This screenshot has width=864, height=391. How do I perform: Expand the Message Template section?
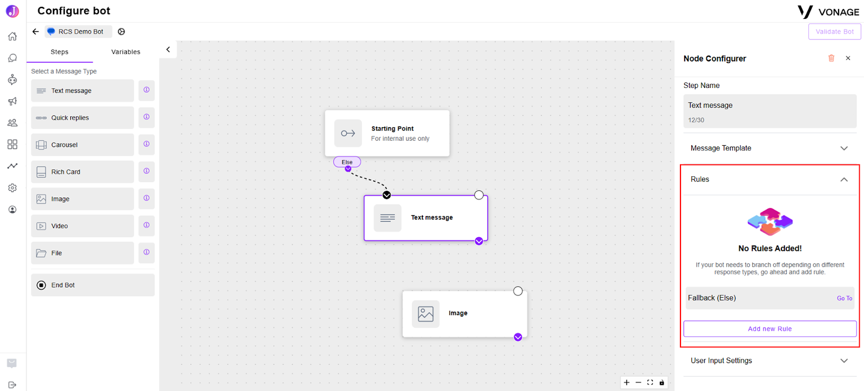pyautogui.click(x=769, y=148)
